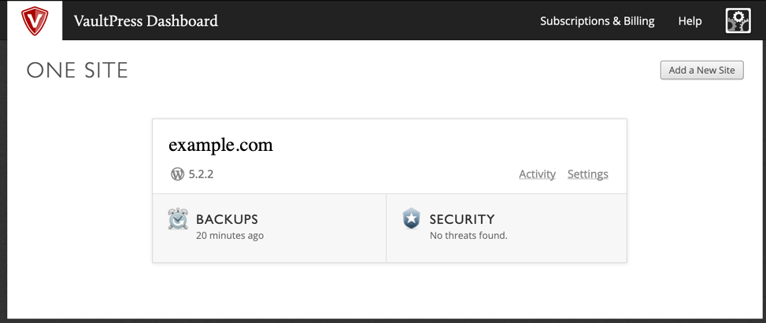Image resolution: width=766 pixels, height=323 pixels.
Task: Click the Backups alarm clock icon
Action: coord(178,219)
